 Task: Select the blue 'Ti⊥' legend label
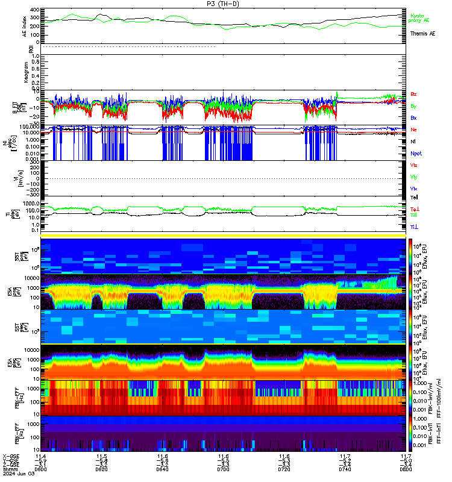coord(414,227)
